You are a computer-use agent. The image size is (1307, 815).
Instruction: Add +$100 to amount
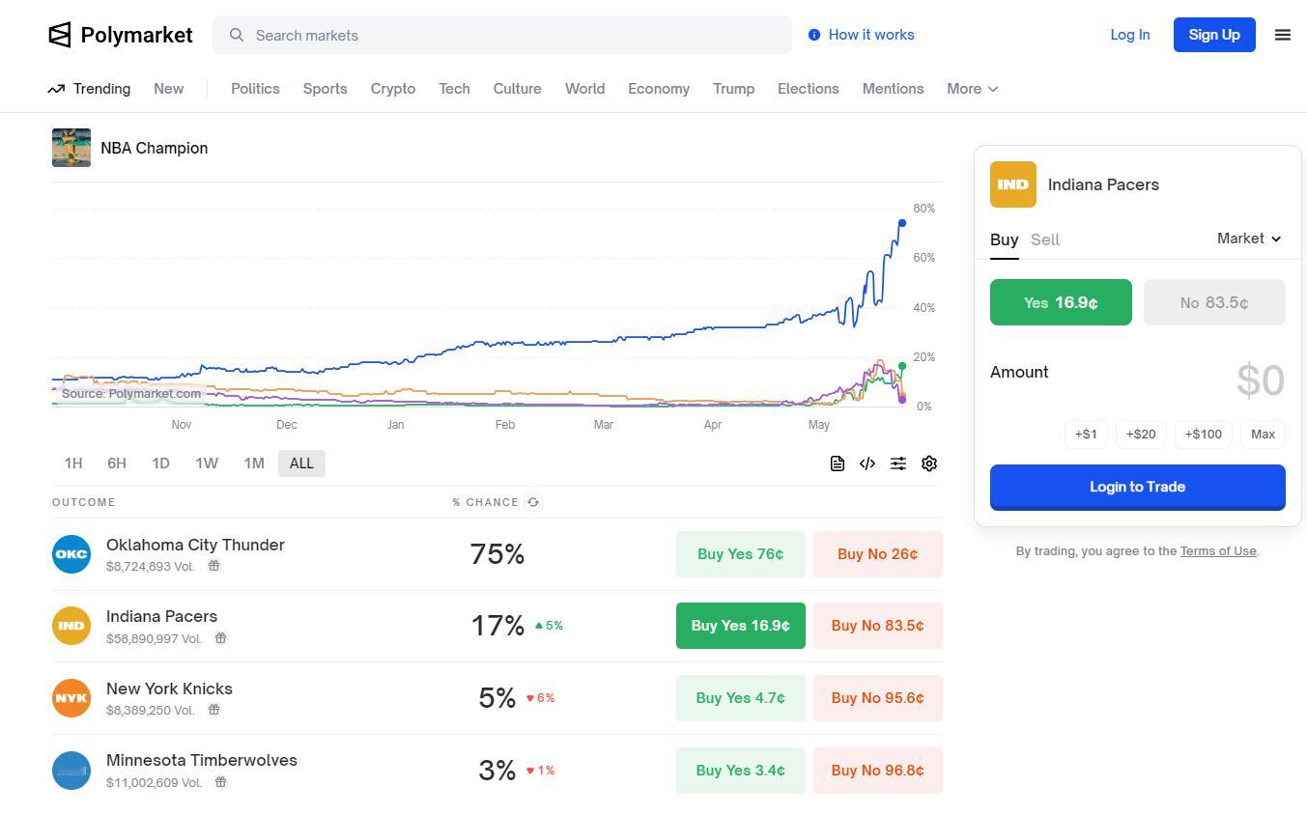click(x=1204, y=435)
